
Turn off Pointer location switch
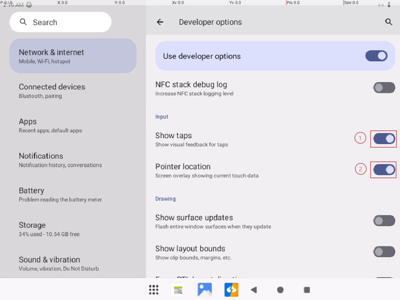point(384,170)
